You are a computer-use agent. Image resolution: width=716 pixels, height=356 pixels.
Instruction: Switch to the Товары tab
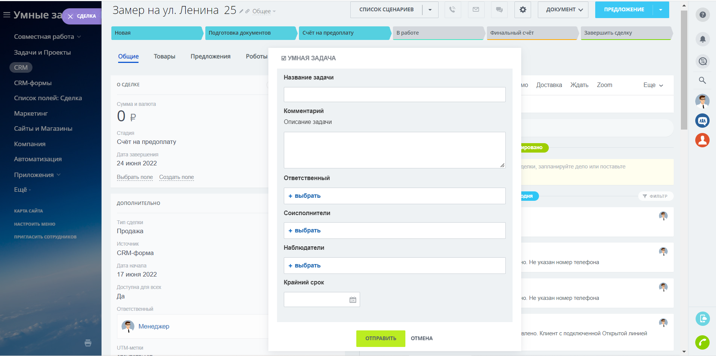click(165, 57)
